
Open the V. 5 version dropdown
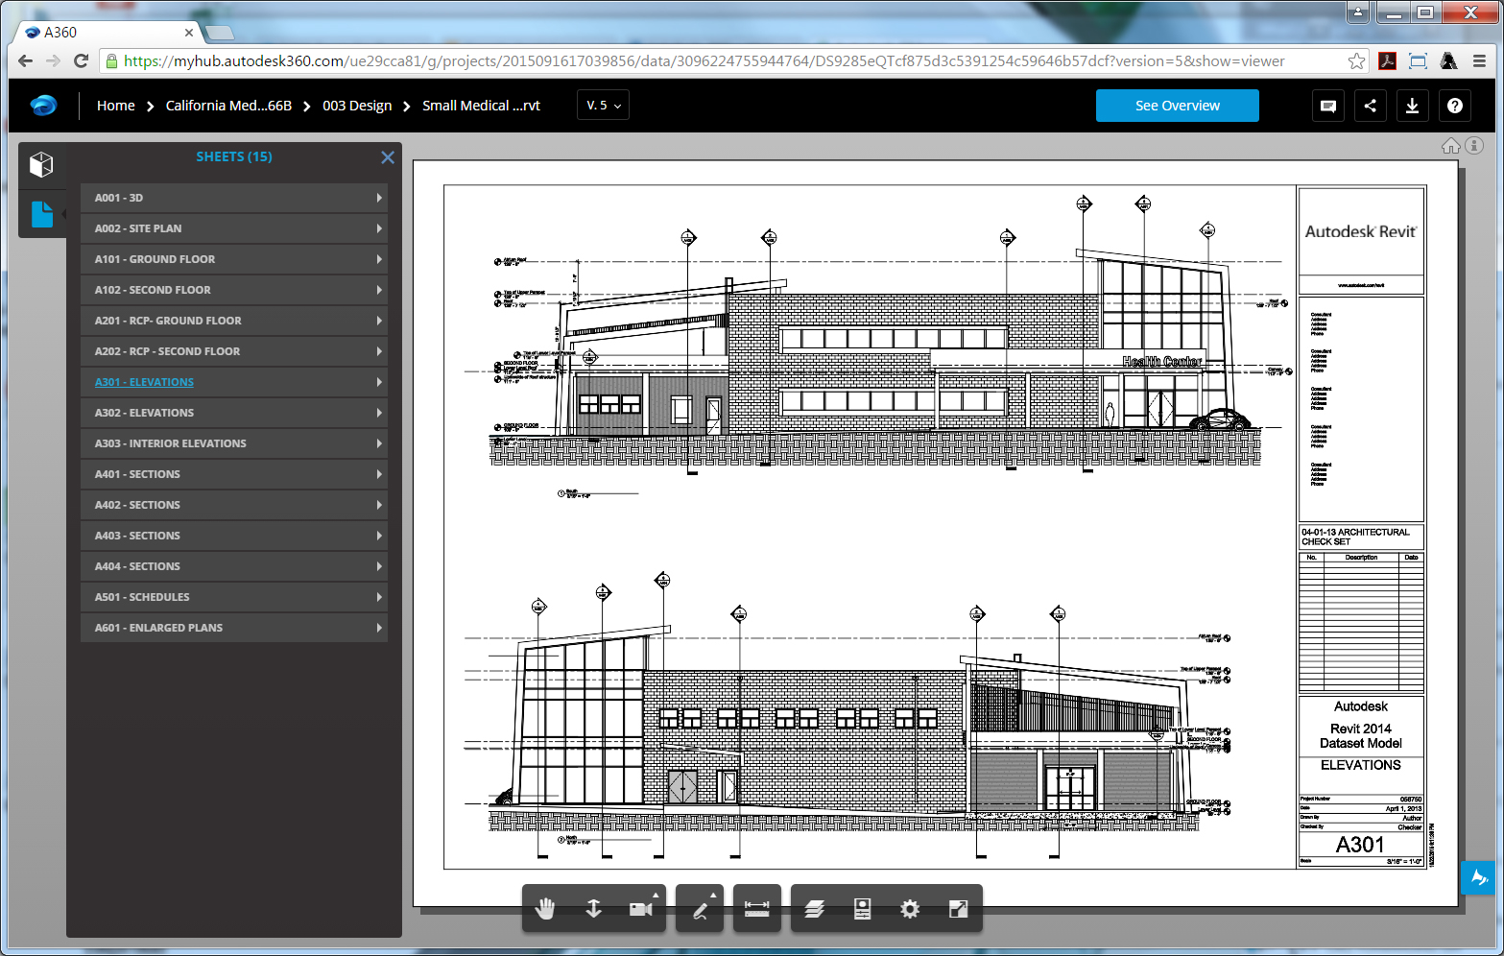tap(604, 106)
